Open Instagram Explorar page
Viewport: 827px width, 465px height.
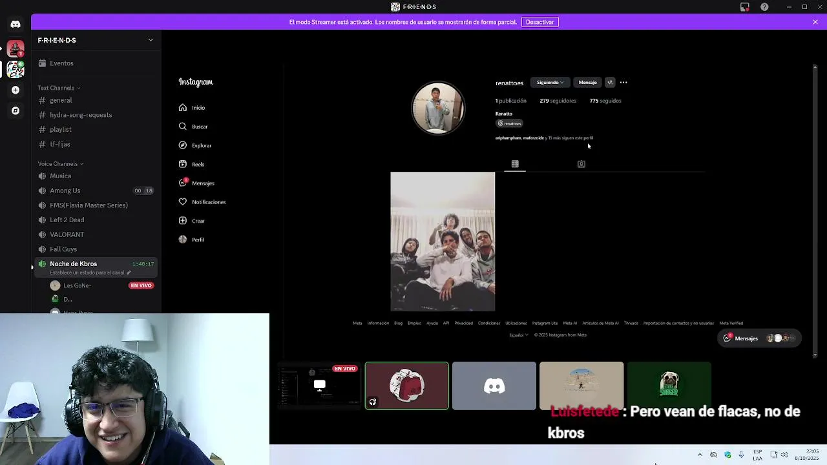pyautogui.click(x=195, y=145)
